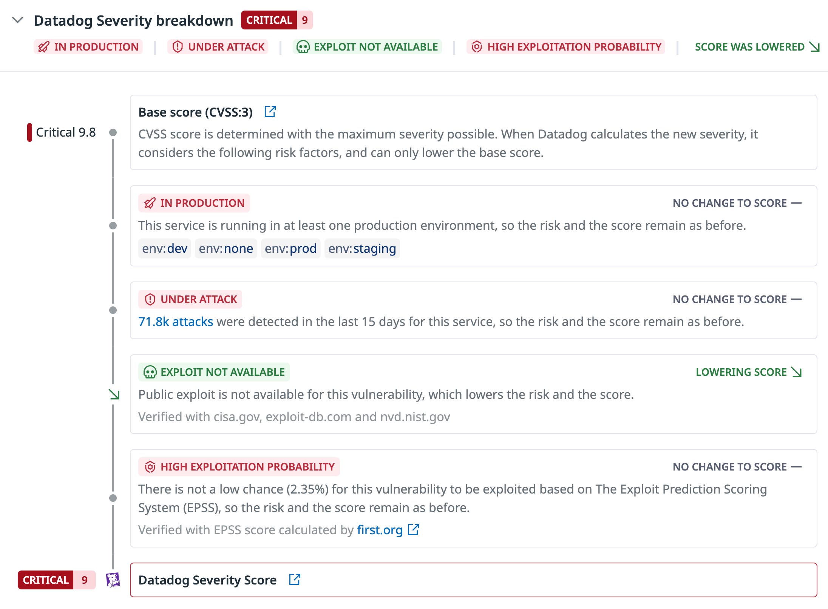Select the UNDER ATTACK badge in the header
The width and height of the screenshot is (828, 609).
[218, 47]
